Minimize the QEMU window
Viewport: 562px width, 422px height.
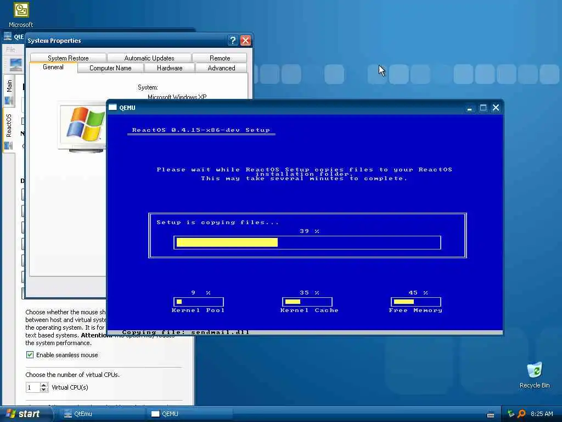click(470, 108)
